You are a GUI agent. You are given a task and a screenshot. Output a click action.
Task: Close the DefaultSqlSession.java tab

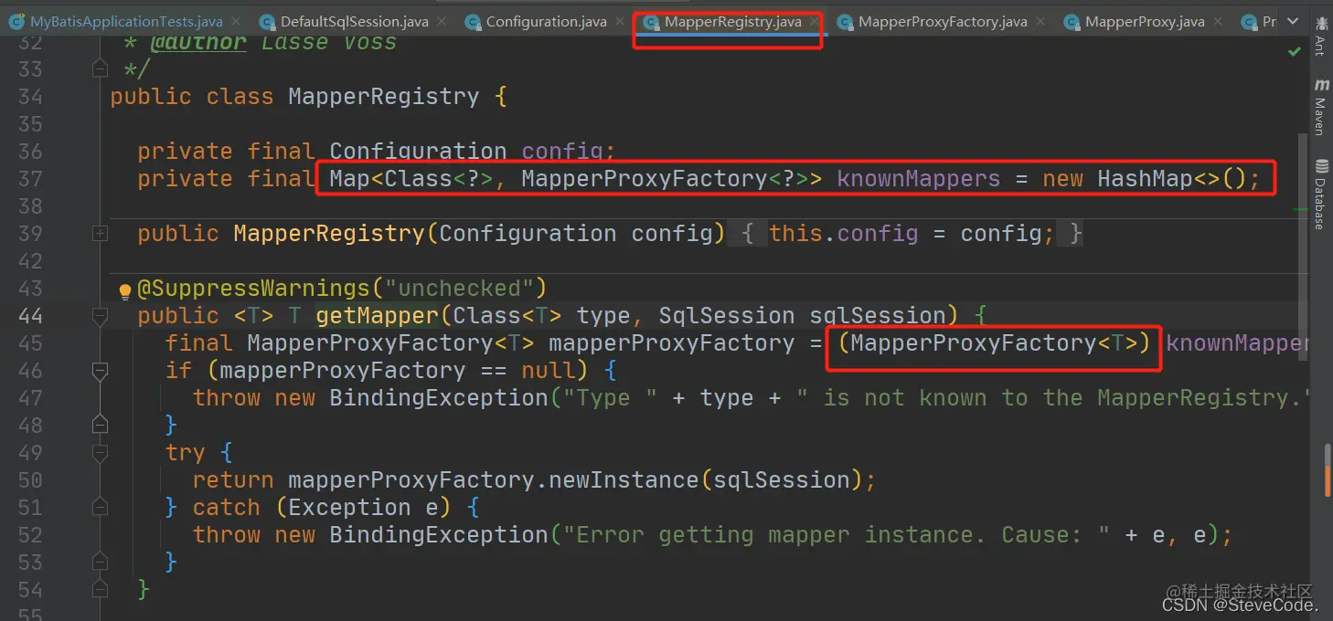pyautogui.click(x=440, y=21)
